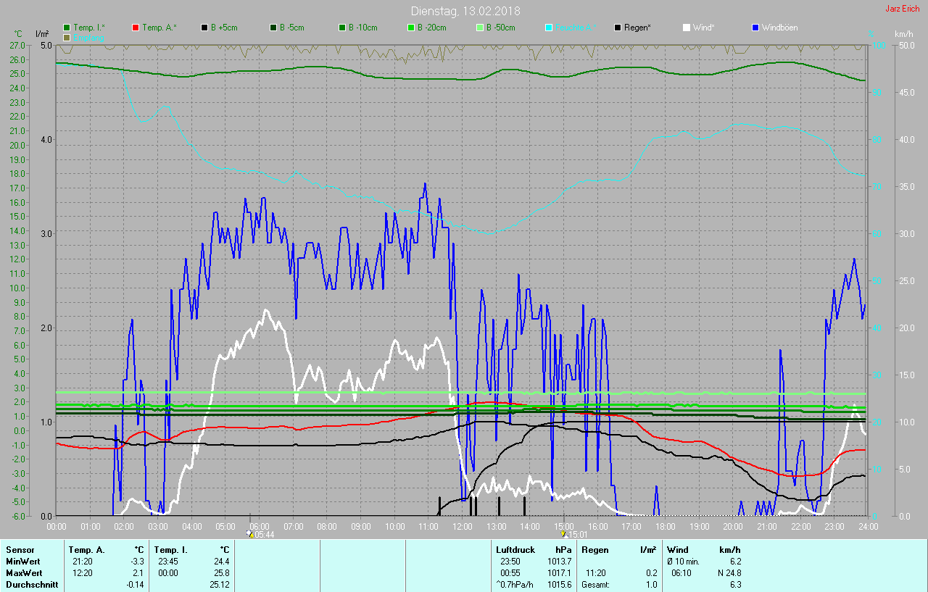Click the blue Windböen legend square
Image resolution: width=928 pixels, height=592 pixels.
[x=755, y=28]
